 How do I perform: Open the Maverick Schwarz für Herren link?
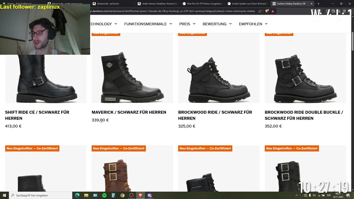pos(129,112)
